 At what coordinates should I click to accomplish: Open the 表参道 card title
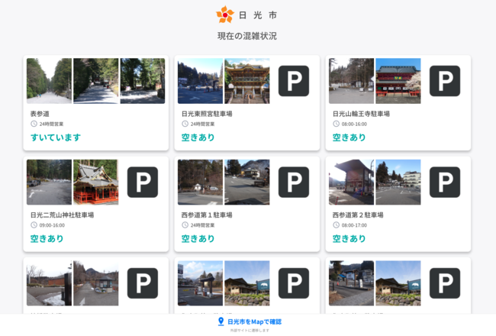pyautogui.click(x=40, y=114)
